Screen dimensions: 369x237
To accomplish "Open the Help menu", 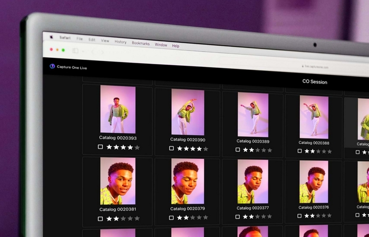I will 176,46.
